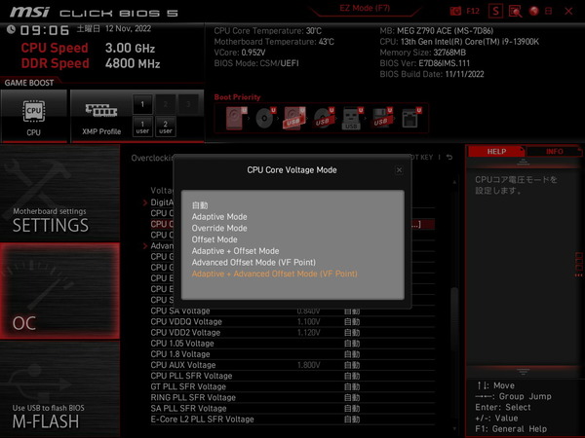
Task: Click the GAME BOOST label
Action: (x=29, y=83)
